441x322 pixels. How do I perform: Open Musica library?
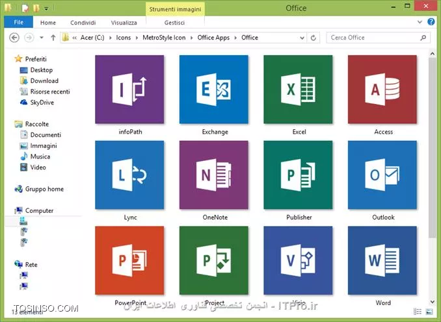click(40, 156)
